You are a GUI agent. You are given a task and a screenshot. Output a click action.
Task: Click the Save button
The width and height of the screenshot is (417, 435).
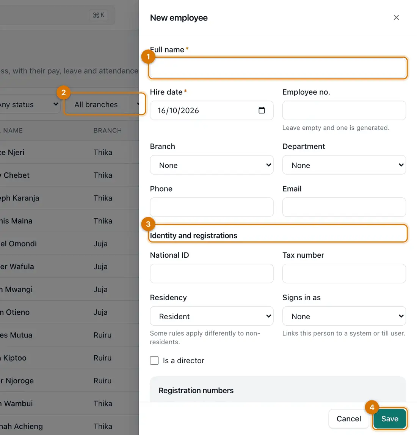click(x=390, y=419)
